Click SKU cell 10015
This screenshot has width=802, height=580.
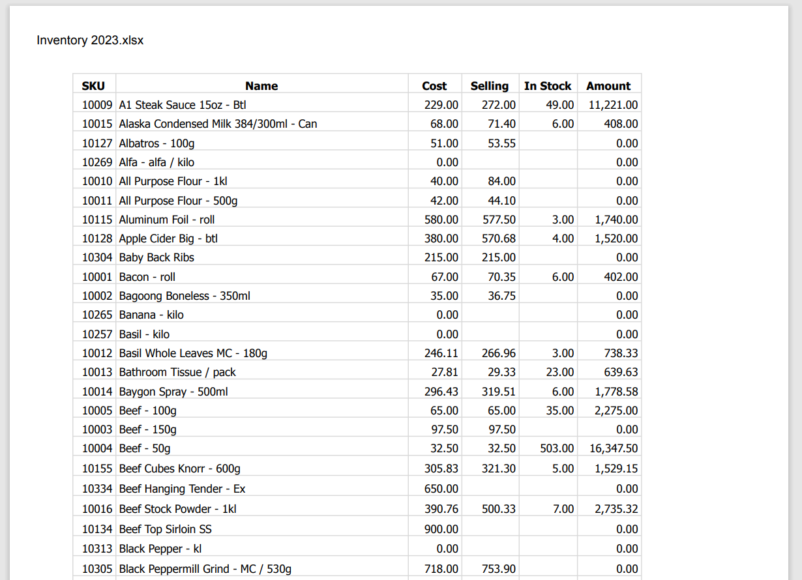point(98,124)
